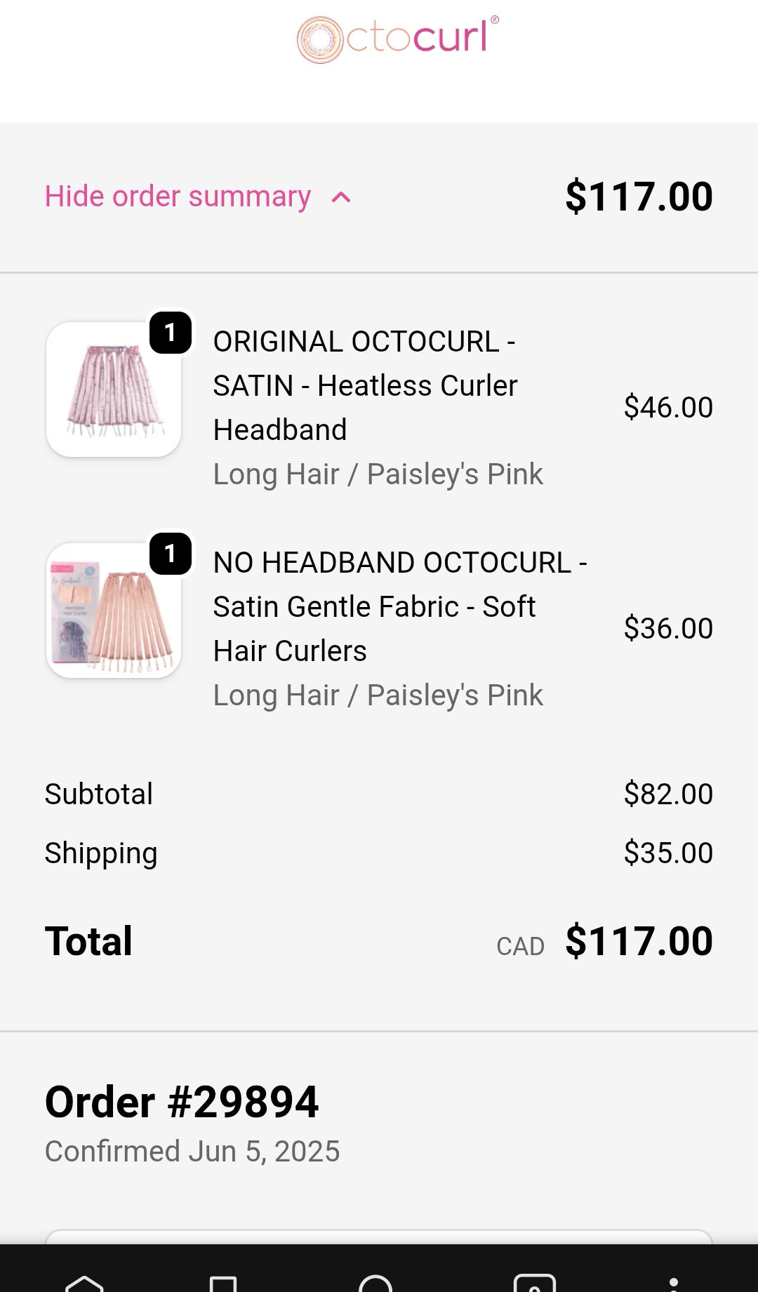758x1292 pixels.
Task: Go to browser home icon
Action: pos(84,1283)
